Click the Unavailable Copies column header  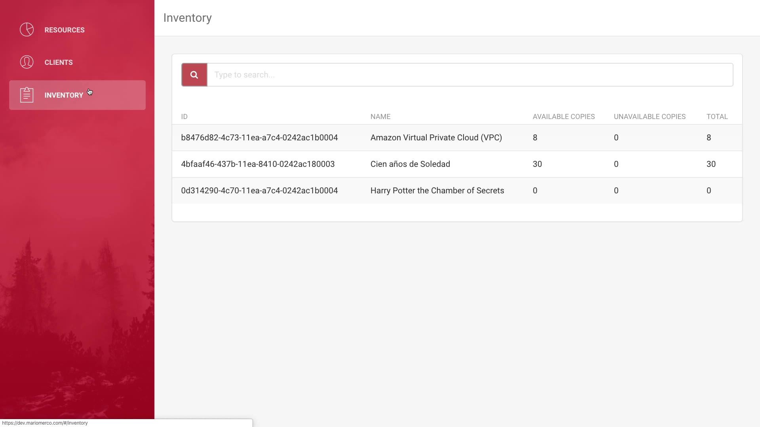tap(650, 117)
